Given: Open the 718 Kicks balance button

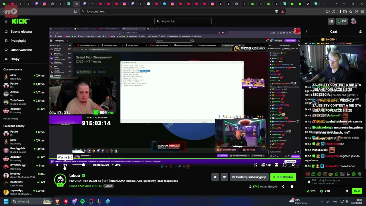Looking at the screenshot, I should click(342, 21).
